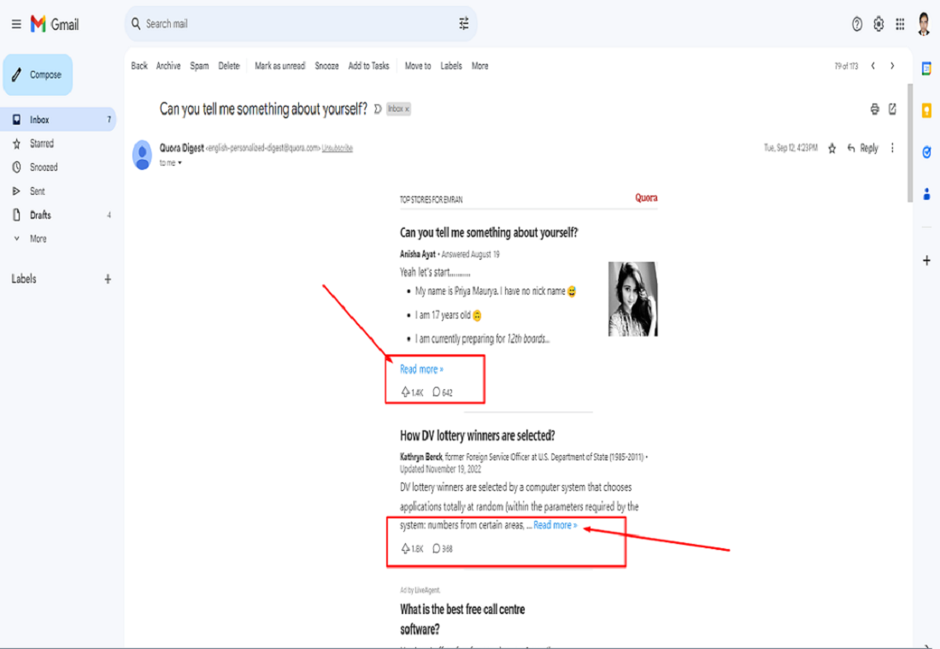Open the More actions toolbar dropdown
The height and width of the screenshot is (649, 940).
coord(479,65)
